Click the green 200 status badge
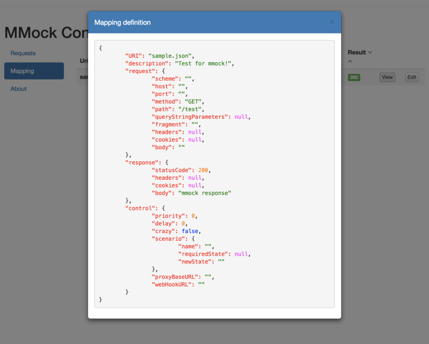429x344 pixels. [x=354, y=77]
